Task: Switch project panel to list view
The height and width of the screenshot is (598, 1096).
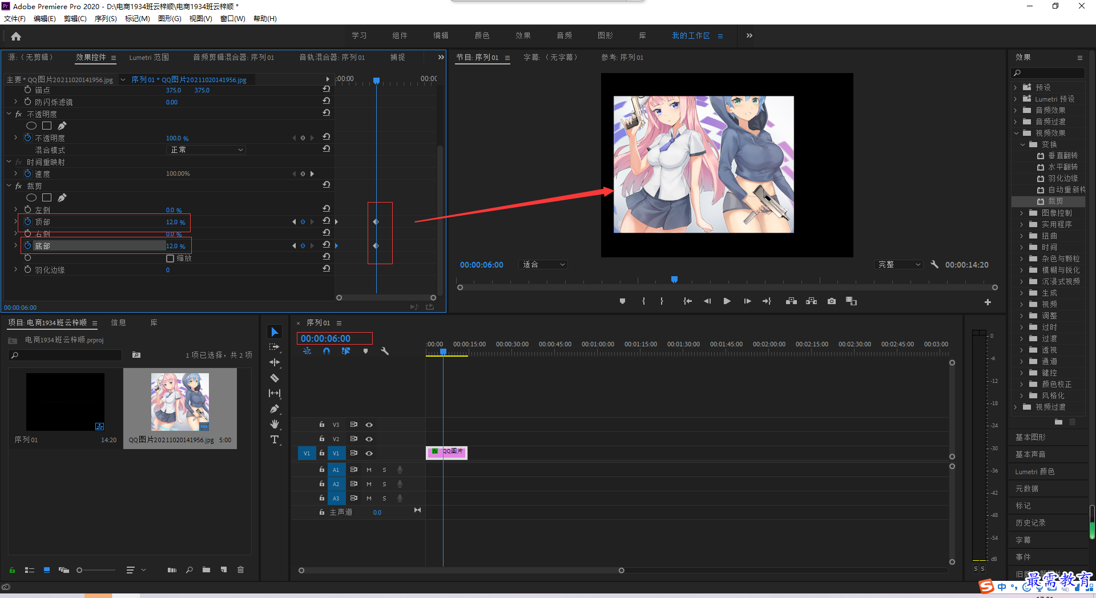Action: 30,569
